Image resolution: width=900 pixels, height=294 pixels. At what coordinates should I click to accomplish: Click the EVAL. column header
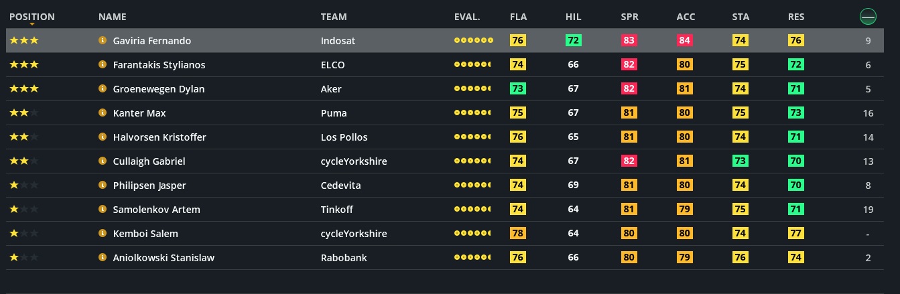(x=467, y=17)
